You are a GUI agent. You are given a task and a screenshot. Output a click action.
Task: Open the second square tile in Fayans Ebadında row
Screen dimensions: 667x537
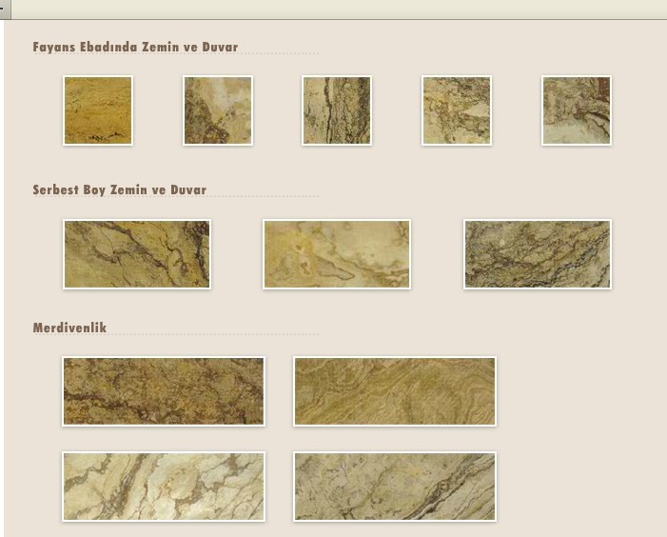tap(218, 110)
